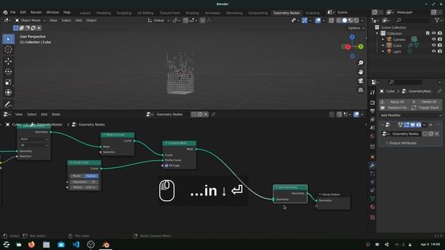Click the Blender logo in the menu bar
Viewport: 445px width, 250px height.
pyautogui.click(x=6, y=12)
